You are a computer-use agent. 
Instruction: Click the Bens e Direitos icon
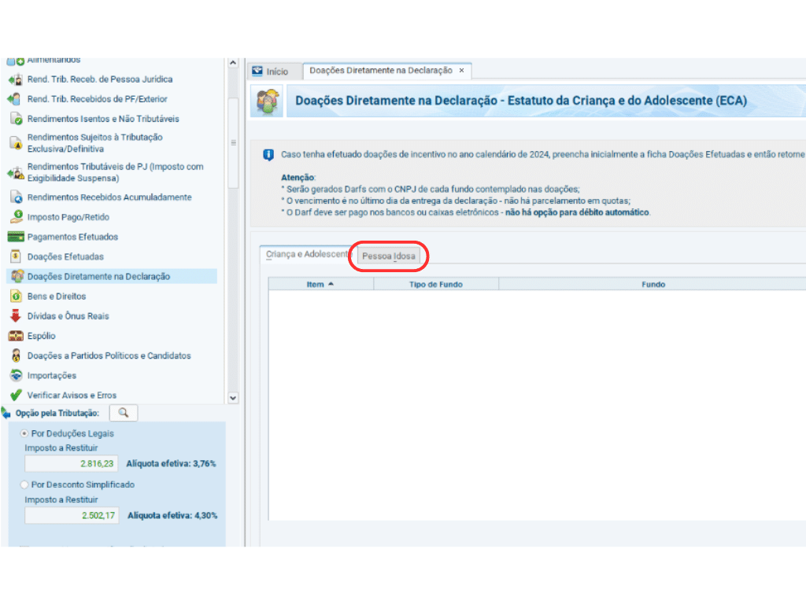click(x=14, y=296)
